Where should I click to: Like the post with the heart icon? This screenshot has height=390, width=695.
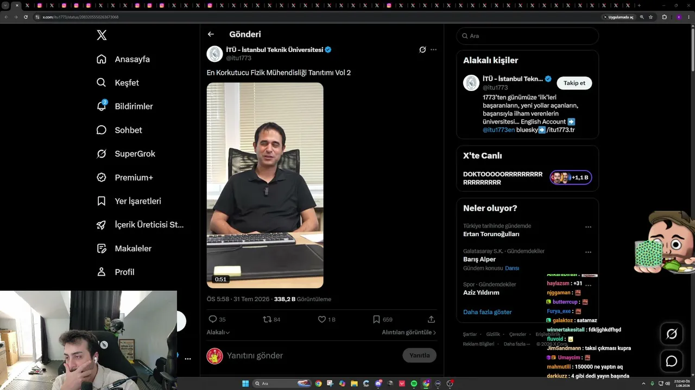[x=322, y=320]
